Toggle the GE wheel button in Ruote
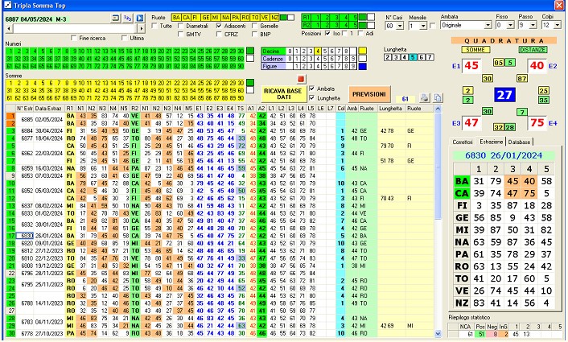This screenshot has height=342, width=568. pyautogui.click(x=205, y=18)
